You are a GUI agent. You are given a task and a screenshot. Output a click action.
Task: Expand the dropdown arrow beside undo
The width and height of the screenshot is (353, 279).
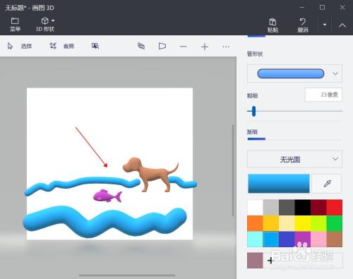325,25
